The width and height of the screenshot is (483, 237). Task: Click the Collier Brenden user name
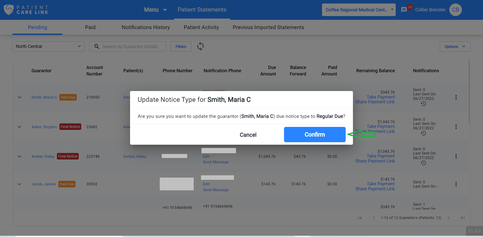pos(430,10)
